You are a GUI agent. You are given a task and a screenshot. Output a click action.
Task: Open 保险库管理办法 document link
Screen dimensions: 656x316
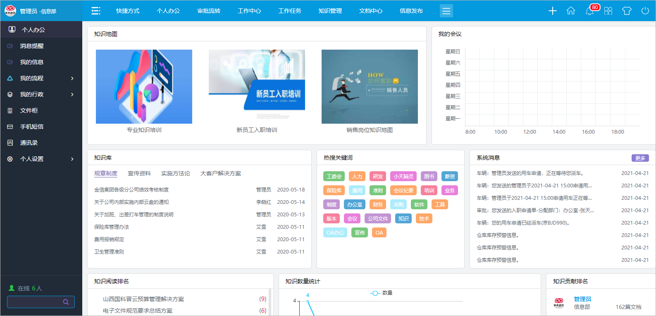pyautogui.click(x=112, y=227)
